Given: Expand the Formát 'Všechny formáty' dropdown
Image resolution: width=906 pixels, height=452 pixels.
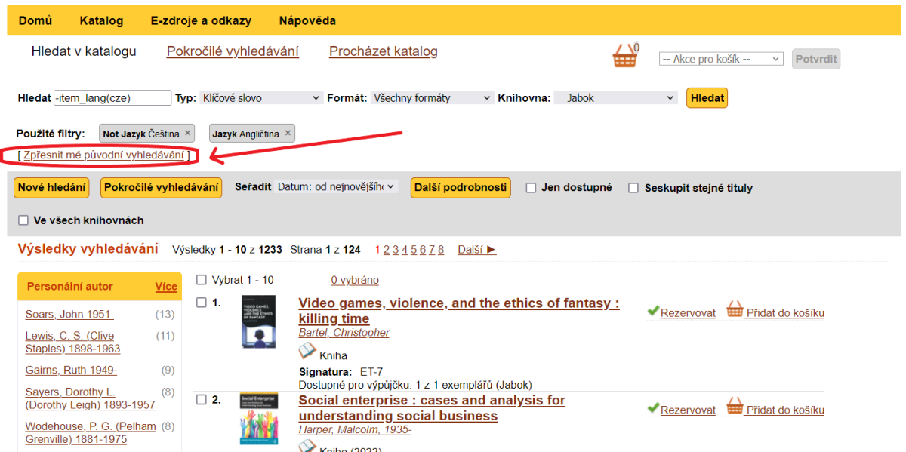Looking at the screenshot, I should [x=433, y=98].
